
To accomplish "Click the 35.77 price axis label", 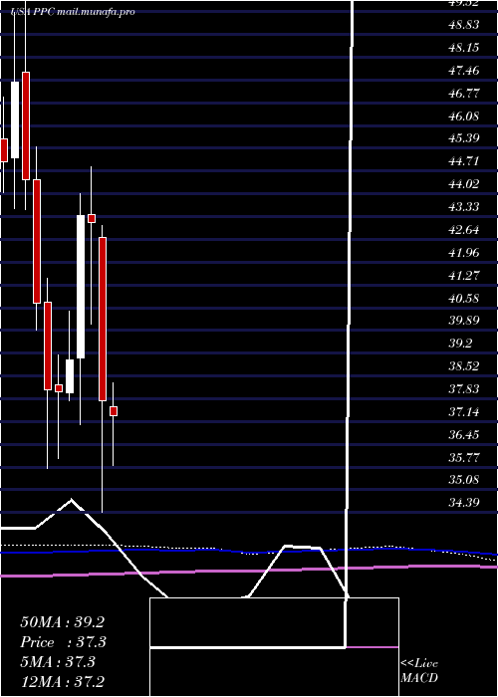I will click(463, 457).
